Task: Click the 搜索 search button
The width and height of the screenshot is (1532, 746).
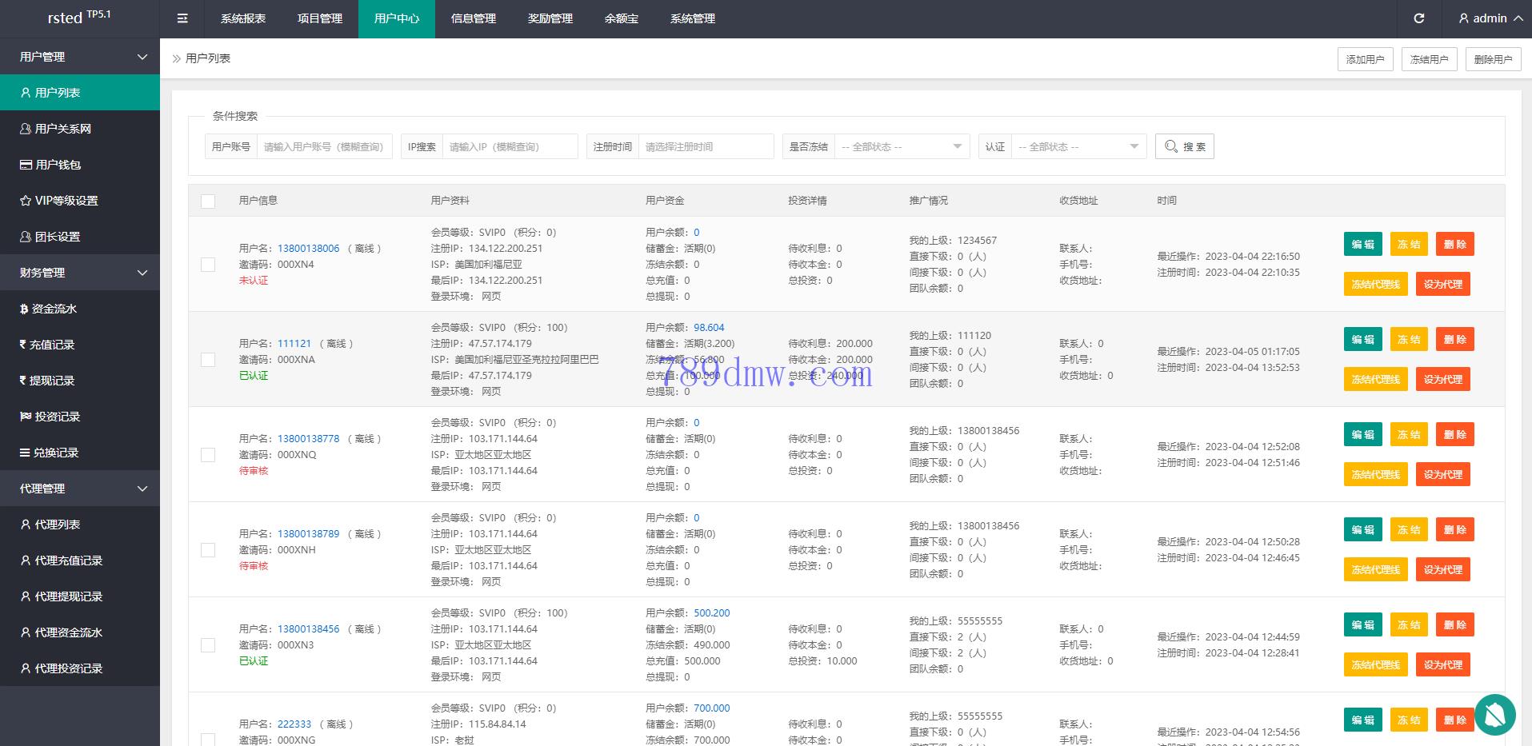Action: [x=1184, y=146]
